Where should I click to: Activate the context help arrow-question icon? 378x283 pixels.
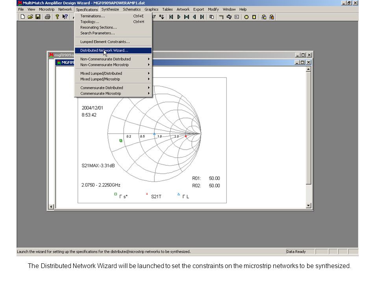65,17
